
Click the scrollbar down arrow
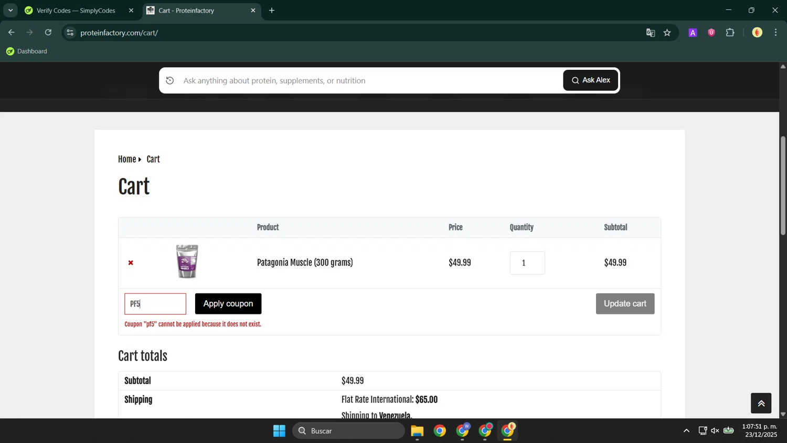tap(783, 414)
